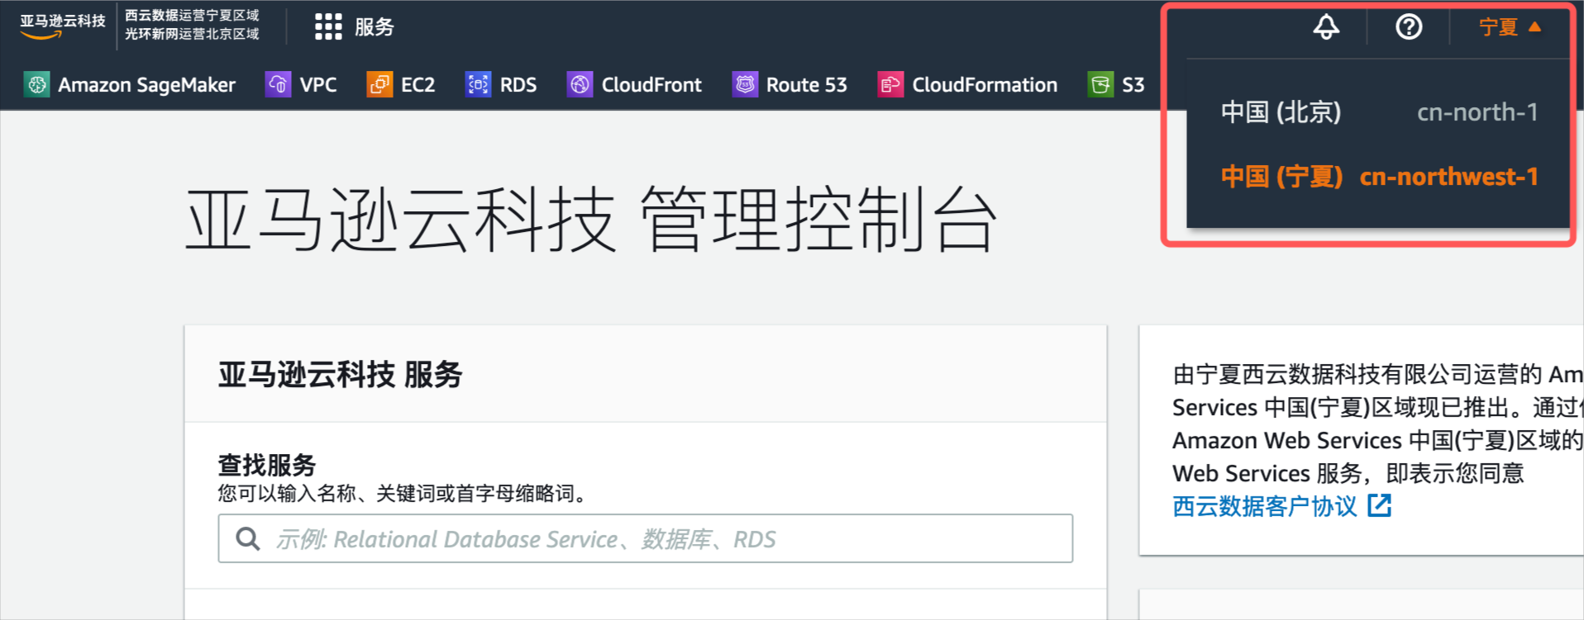Open the 西云数据客户协议 link
This screenshot has height=620, width=1584.
click(1264, 506)
